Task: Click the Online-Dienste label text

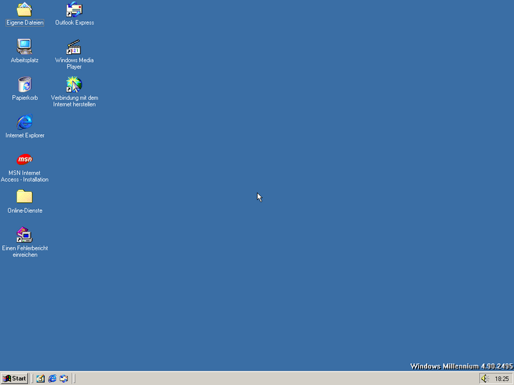Action: coord(25,210)
